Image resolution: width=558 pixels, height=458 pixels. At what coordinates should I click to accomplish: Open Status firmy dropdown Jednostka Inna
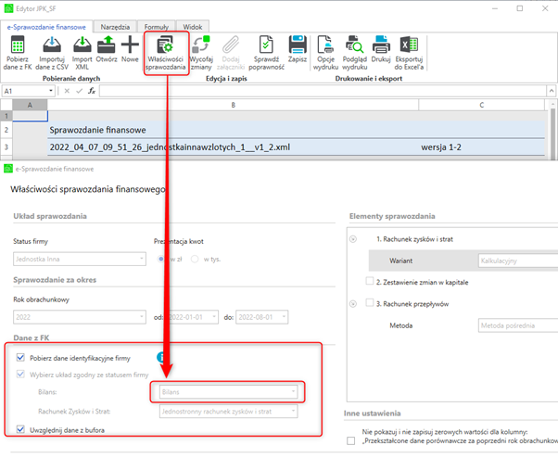pos(80,259)
